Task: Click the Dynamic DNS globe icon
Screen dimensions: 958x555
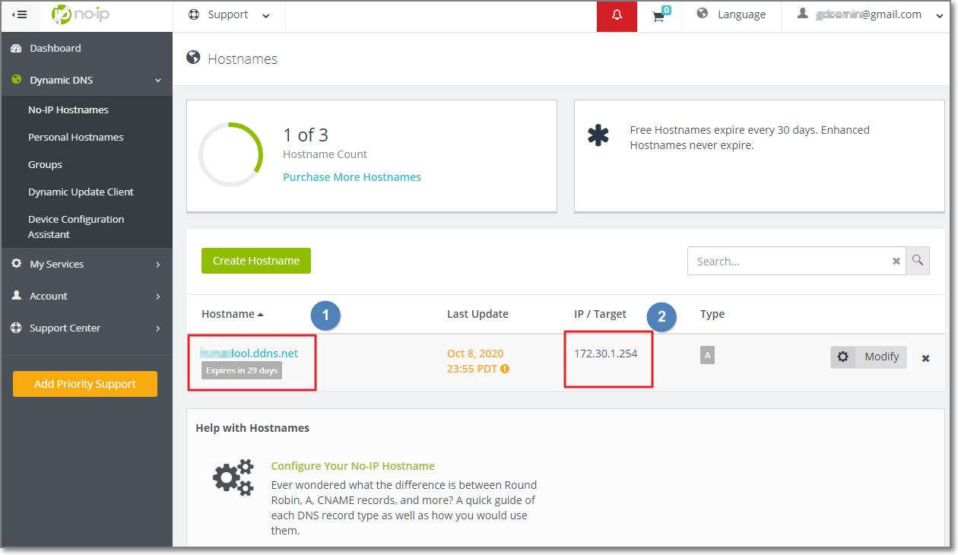Action: 16,80
